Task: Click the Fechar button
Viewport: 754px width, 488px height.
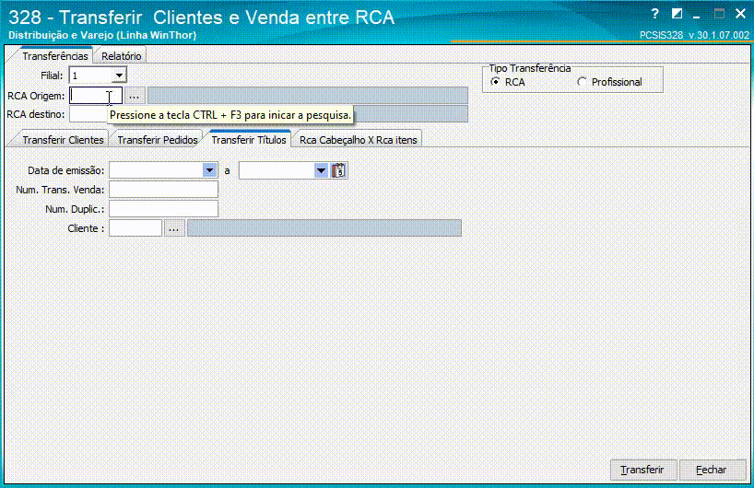Action: (712, 470)
